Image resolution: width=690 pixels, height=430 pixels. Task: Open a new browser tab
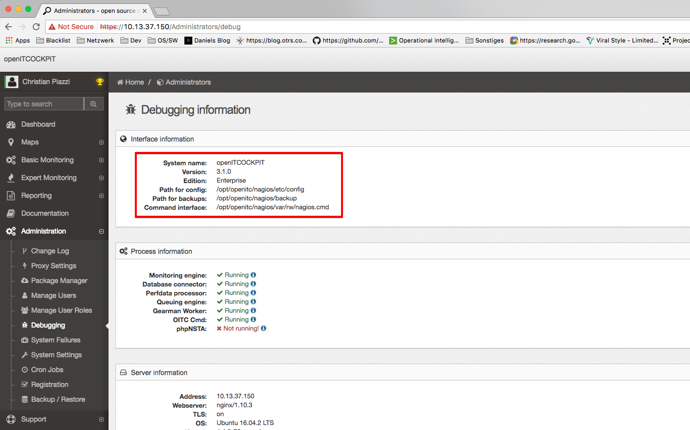tap(162, 11)
